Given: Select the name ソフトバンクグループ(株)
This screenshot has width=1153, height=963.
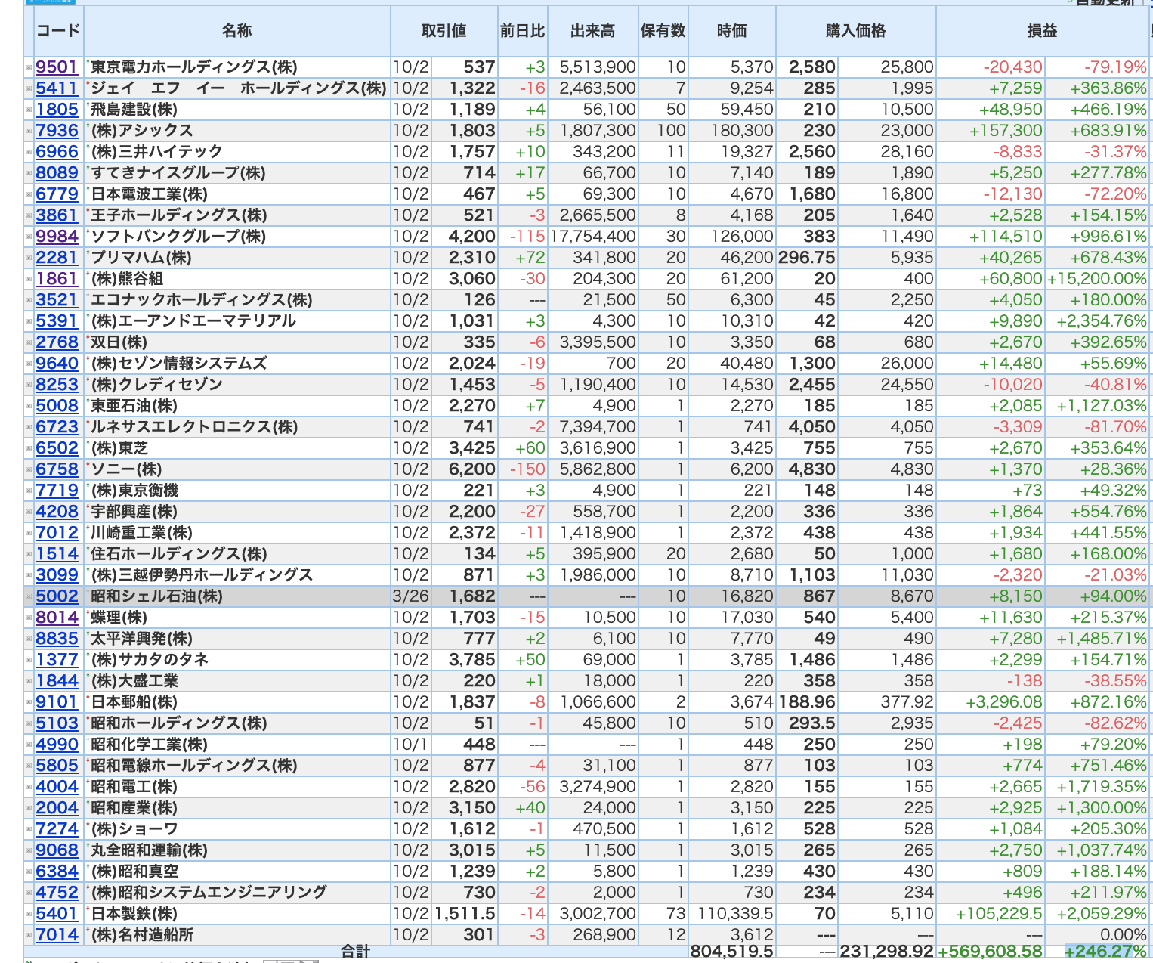Looking at the screenshot, I should point(178,237).
